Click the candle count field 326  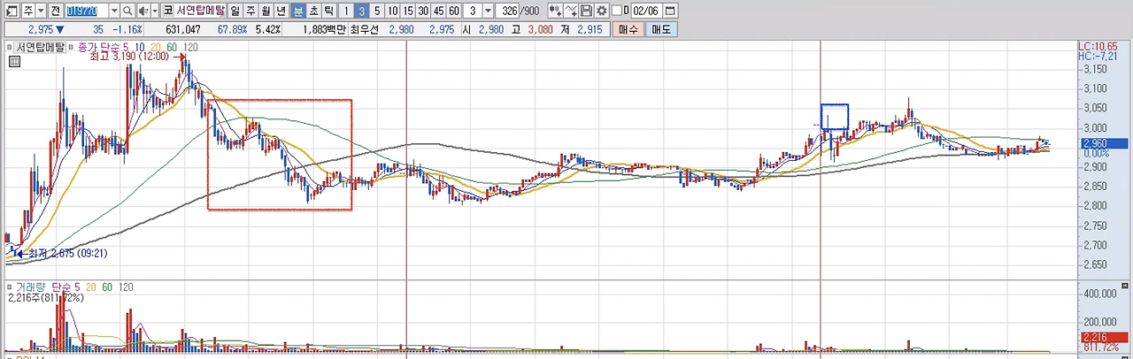[508, 11]
